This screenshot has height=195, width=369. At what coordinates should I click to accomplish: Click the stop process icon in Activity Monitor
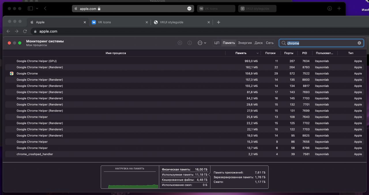tap(180, 43)
